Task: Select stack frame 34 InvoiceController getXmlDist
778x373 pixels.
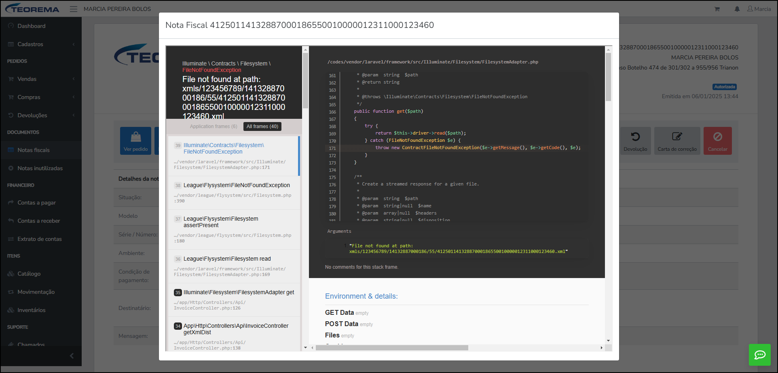Action: pos(234,335)
